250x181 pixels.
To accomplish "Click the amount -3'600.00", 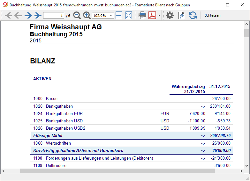I will 222,165.
